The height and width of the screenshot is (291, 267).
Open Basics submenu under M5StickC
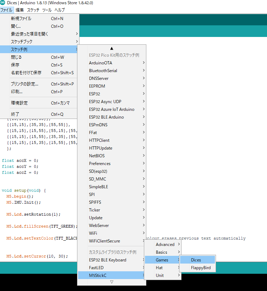coord(163,252)
